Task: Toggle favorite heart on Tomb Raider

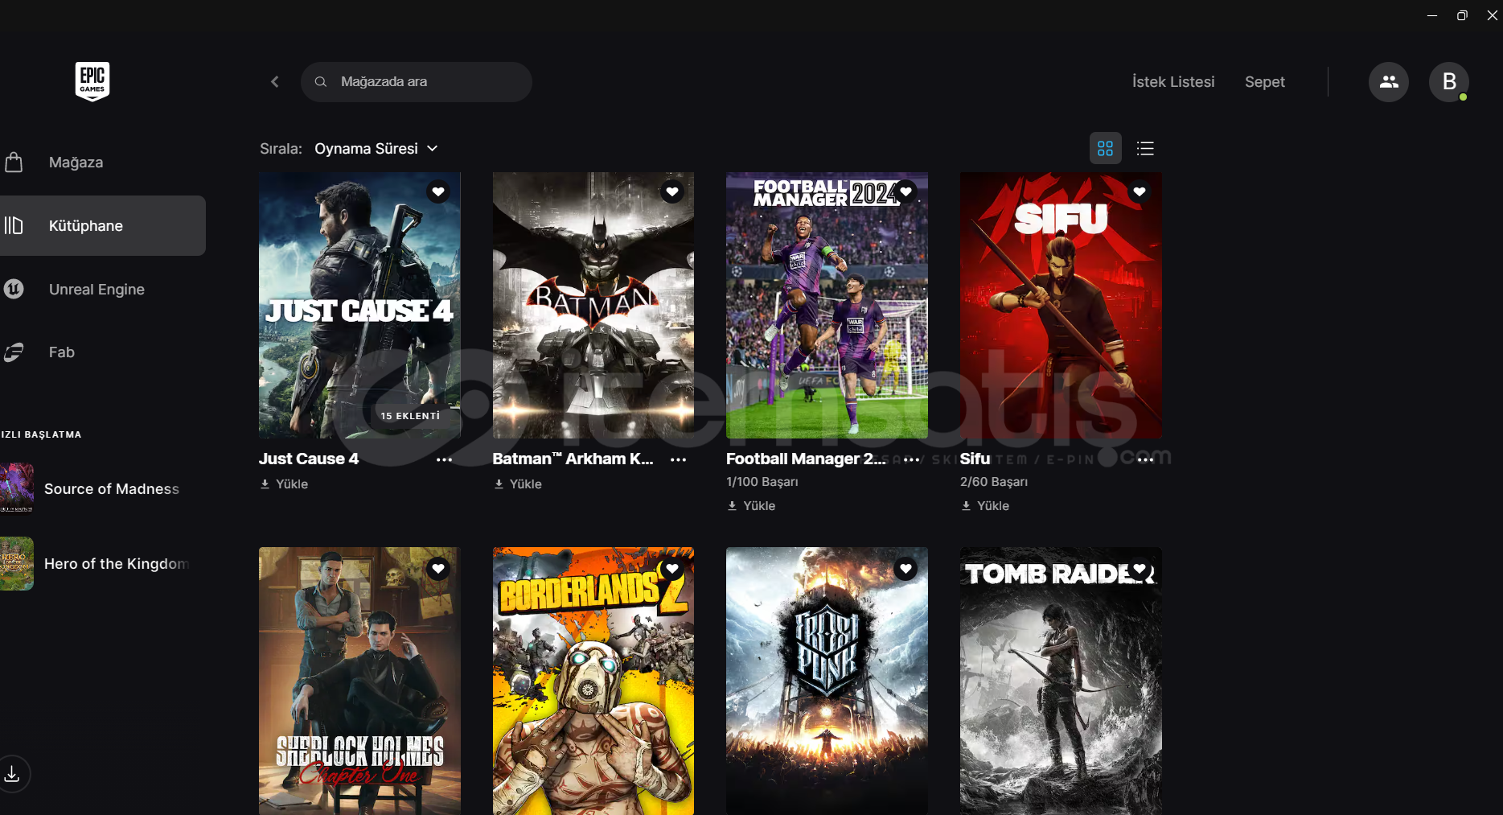Action: click(1140, 569)
